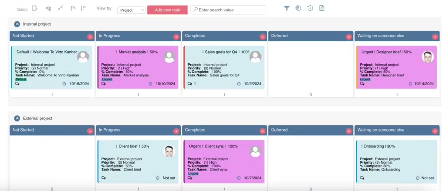
Task: Click the Sales board name in toolbar
Action: tap(22, 10)
